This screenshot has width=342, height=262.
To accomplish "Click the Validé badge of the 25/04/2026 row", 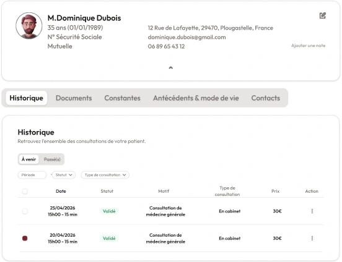I will click(x=109, y=211).
